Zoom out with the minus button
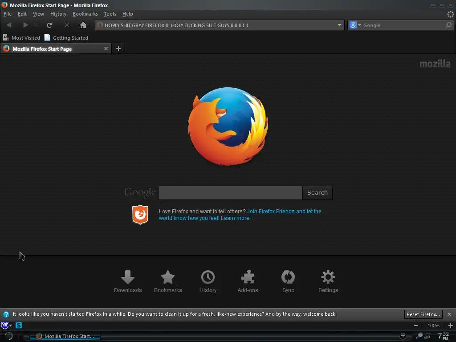 coord(416,326)
